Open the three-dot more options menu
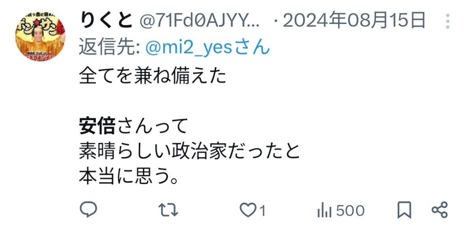Image resolution: width=473 pixels, height=231 pixels. click(447, 21)
